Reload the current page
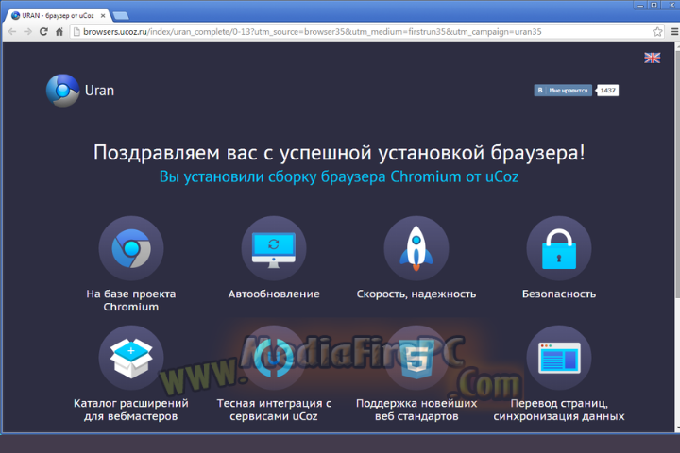 (43, 32)
